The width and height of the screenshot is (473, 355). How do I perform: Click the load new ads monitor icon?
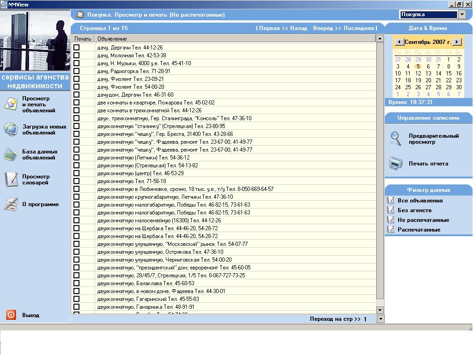tap(11, 129)
